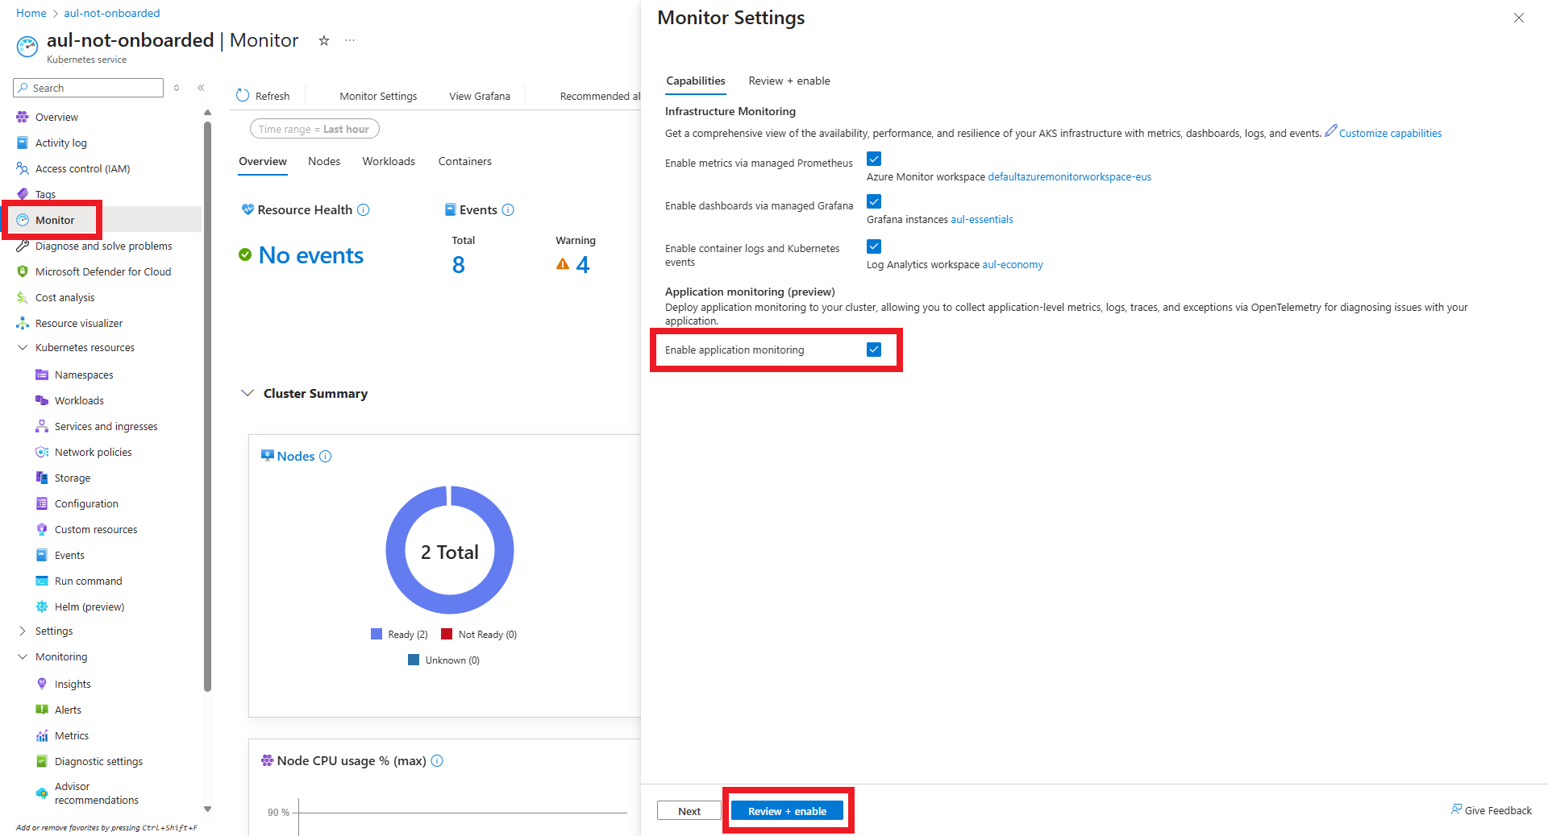This screenshot has width=1548, height=836.
Task: Click the blue Ready legend swatch
Action: tap(377, 635)
